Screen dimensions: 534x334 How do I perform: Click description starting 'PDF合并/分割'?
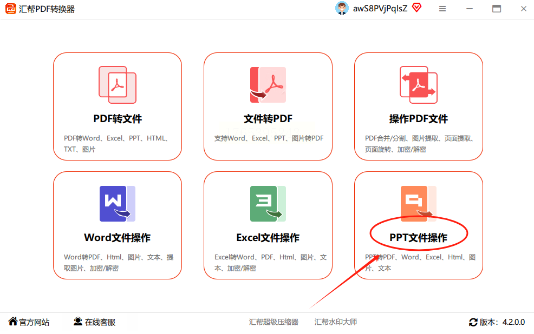click(420, 144)
